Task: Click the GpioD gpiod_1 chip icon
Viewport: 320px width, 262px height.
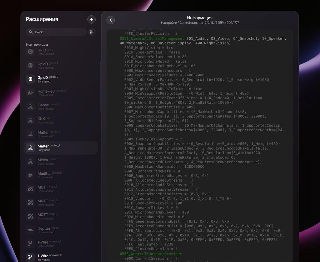Action: pyautogui.click(x=30, y=65)
